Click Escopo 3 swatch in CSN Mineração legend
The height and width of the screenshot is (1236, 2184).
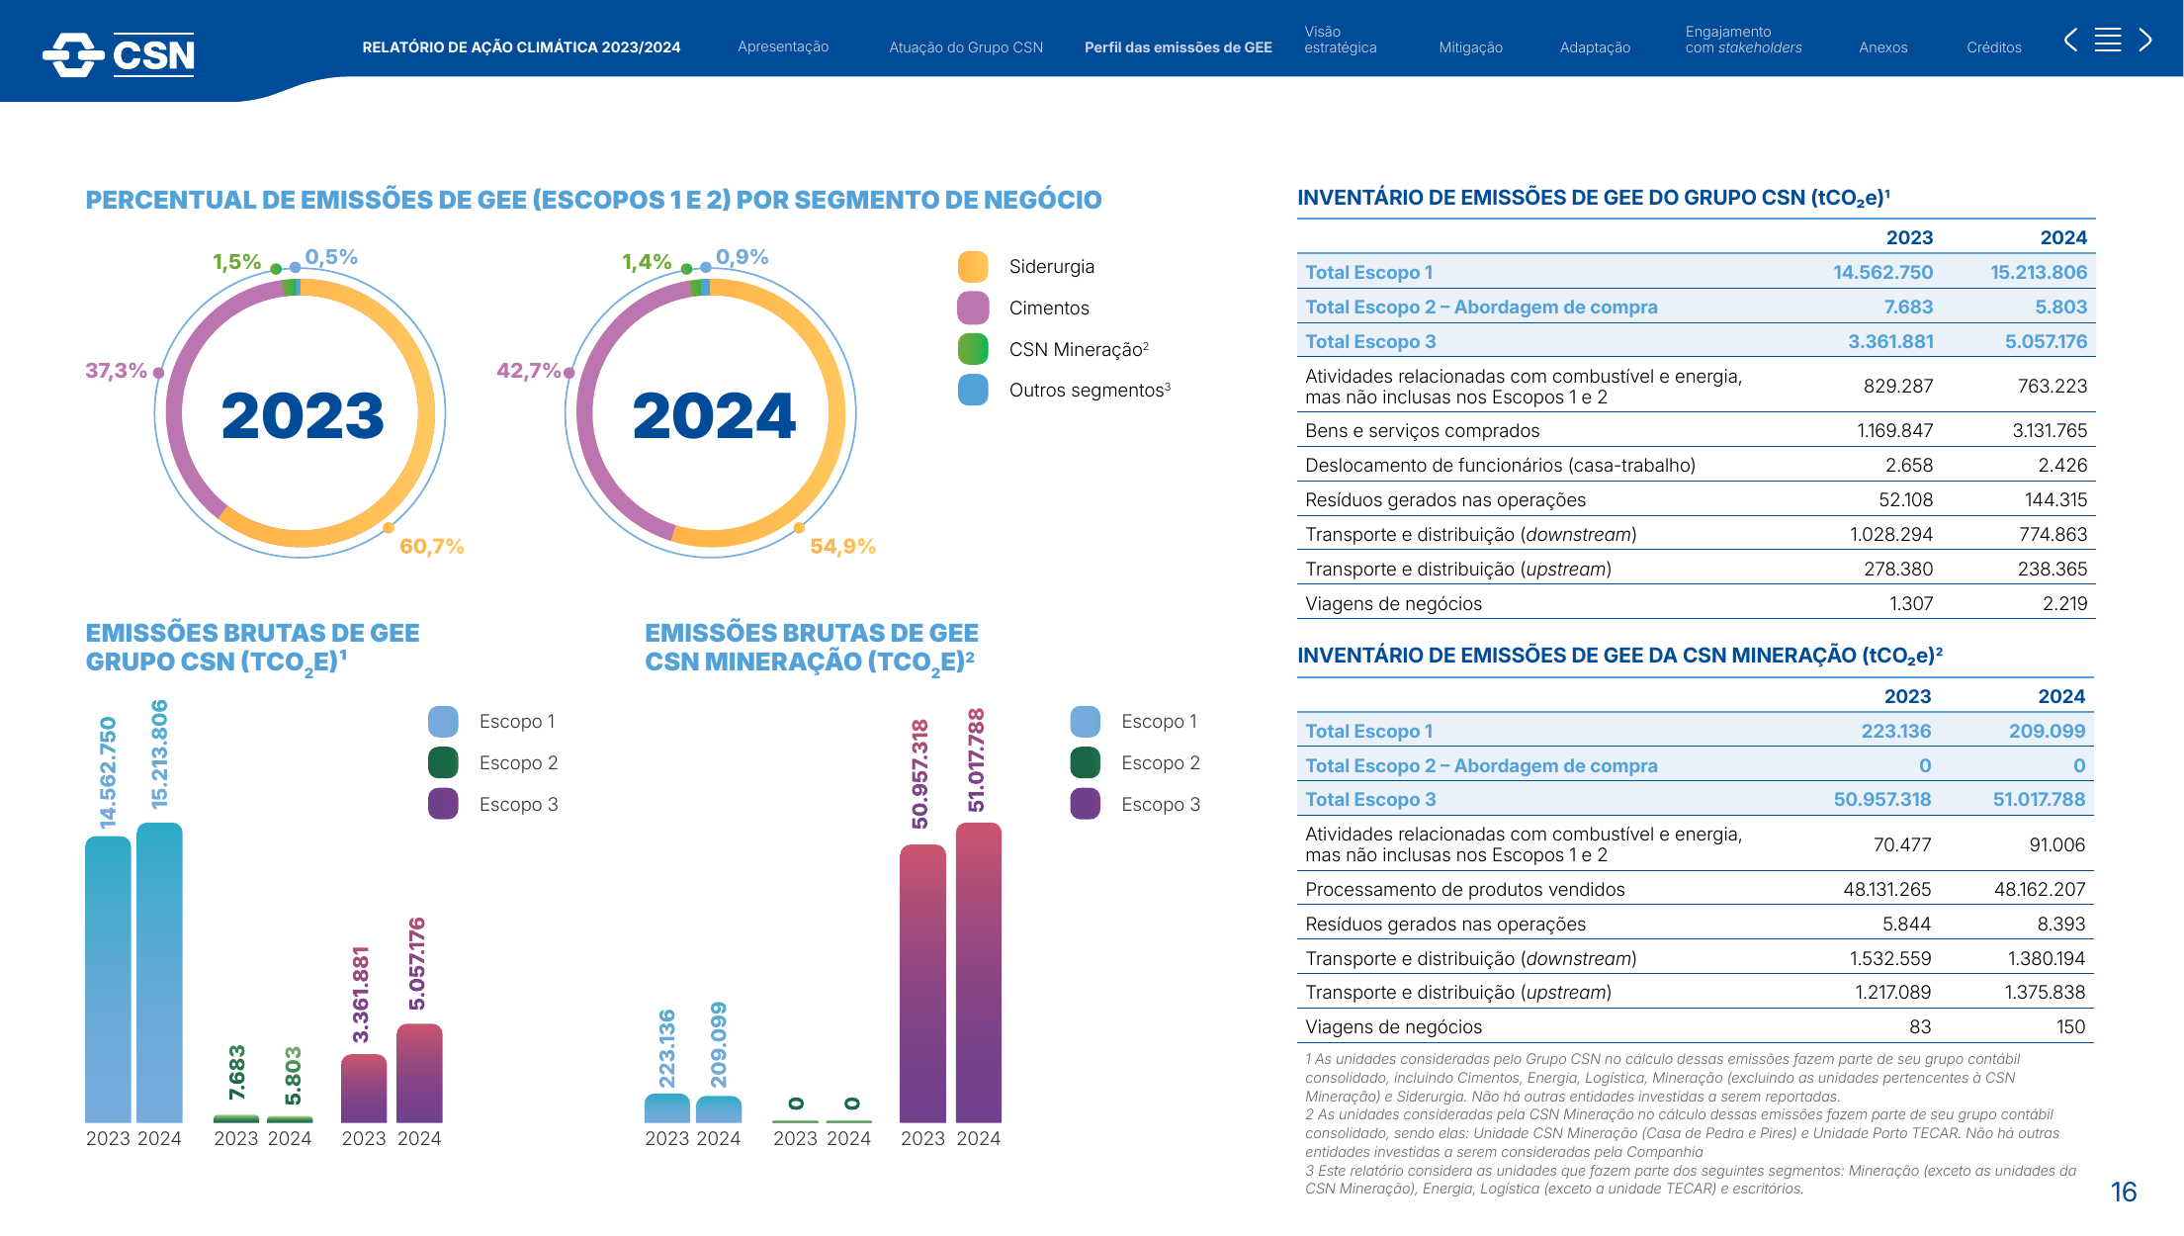click(1086, 804)
